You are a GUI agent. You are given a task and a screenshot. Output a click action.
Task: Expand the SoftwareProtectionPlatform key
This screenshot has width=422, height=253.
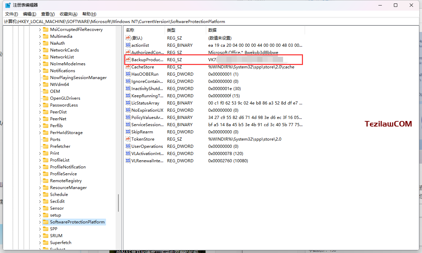click(x=40, y=222)
